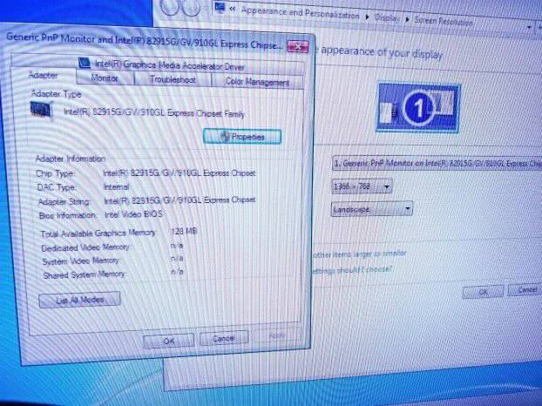This screenshot has width=542, height=406.
Task: Click the 'Adapter Information' group heading
Action: coord(71,159)
